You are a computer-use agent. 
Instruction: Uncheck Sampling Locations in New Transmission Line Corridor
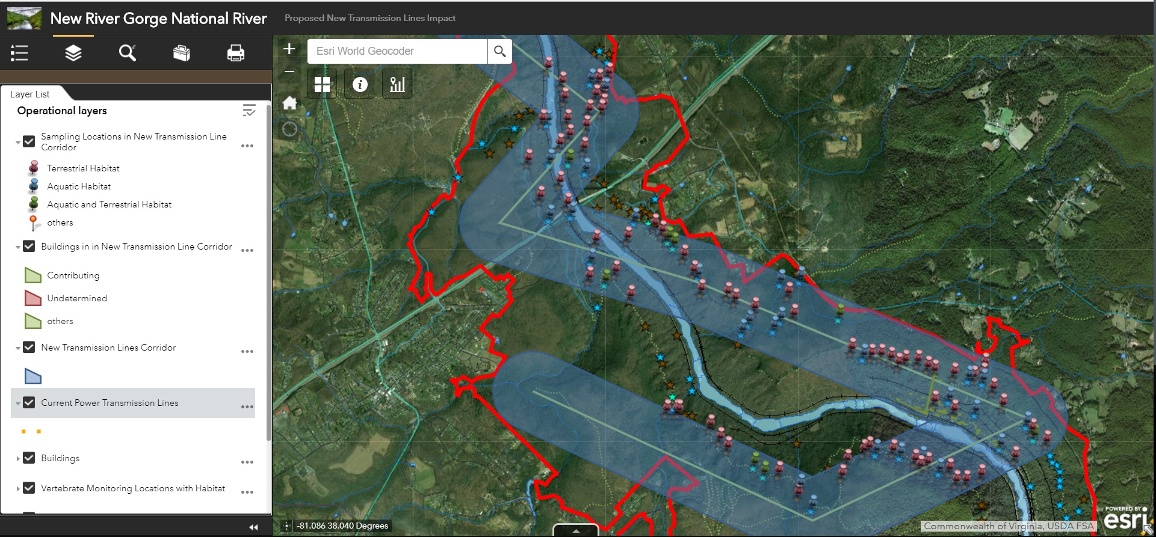point(29,141)
